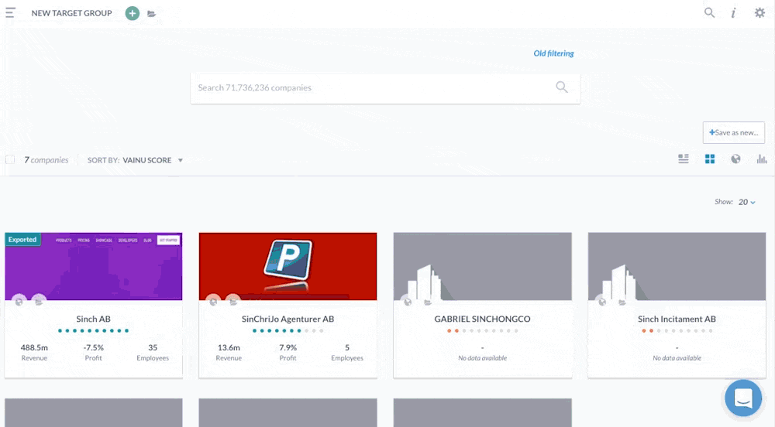
Task: Open saved target groups folder icon
Action: (152, 14)
